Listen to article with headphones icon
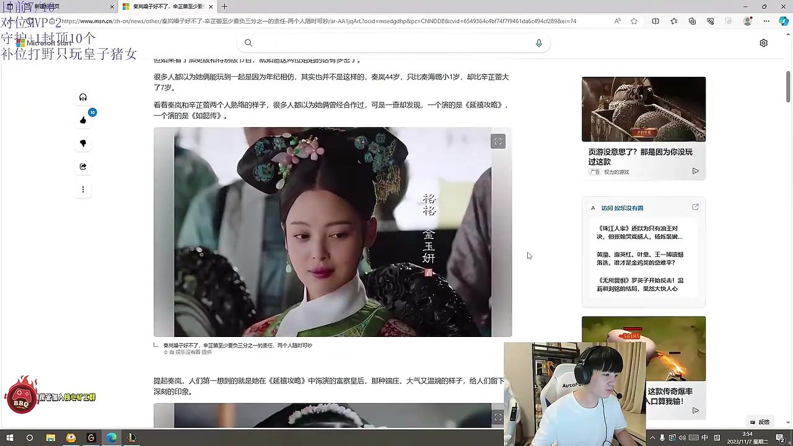Image resolution: width=793 pixels, height=446 pixels. coord(83,97)
